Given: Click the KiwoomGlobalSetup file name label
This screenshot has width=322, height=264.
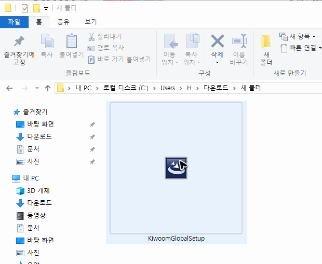Looking at the screenshot, I should pyautogui.click(x=176, y=239).
